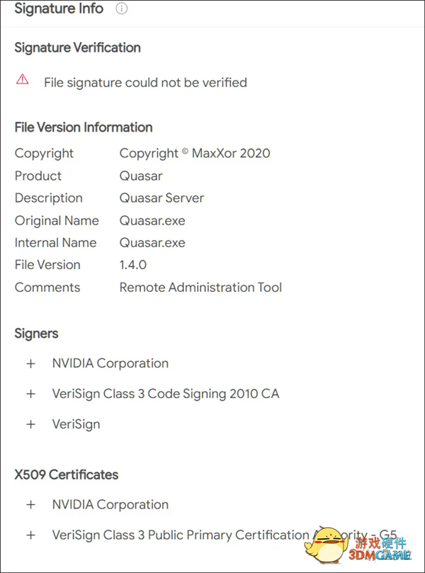Image resolution: width=425 pixels, height=573 pixels.
Task: Expand VeriSign Class 3 Public Primary Certification entry
Action: pos(31,535)
